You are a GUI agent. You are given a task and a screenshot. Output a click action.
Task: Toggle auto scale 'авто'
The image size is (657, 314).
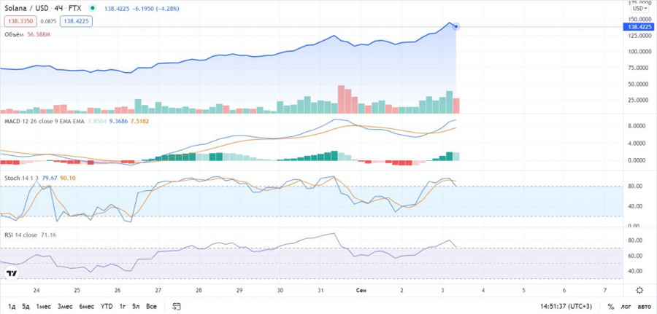coord(644,307)
